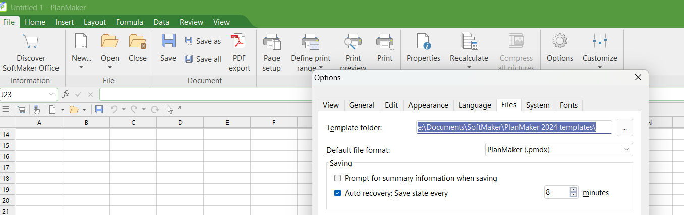Switch to the Review ribbon tab

click(x=191, y=22)
